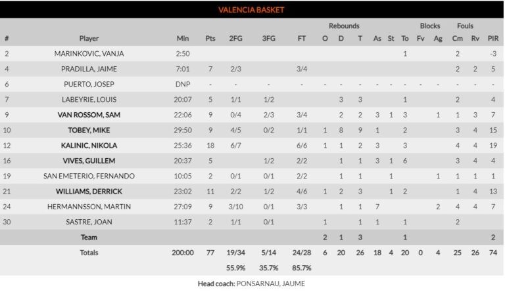Image resolution: width=505 pixels, height=294 pixels.
Task: Select the Player column header
Action: 89,38
